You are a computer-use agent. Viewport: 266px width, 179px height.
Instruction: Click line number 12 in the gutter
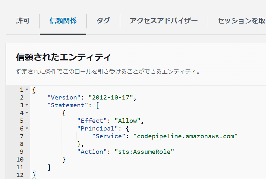coord(20,175)
